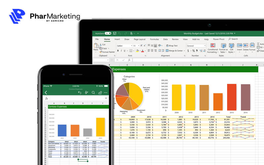The width and height of the screenshot is (264, 165).
Task: Open Conditional Formatting menu
Action: tap(213, 48)
